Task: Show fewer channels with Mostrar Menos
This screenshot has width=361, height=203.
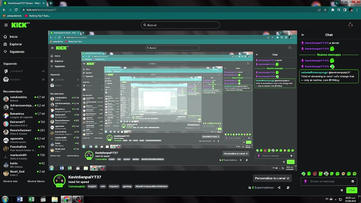Action: click(x=36, y=181)
